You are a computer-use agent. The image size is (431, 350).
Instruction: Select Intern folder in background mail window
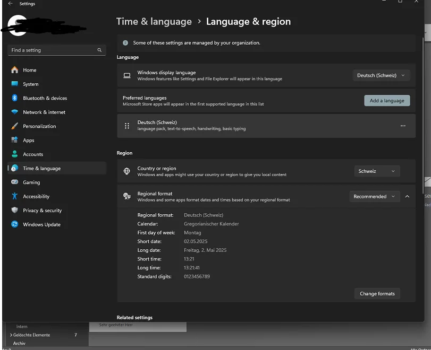[x=22, y=327]
